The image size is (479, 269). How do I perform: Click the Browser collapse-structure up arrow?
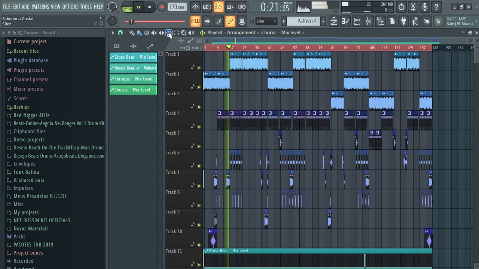coord(9,33)
